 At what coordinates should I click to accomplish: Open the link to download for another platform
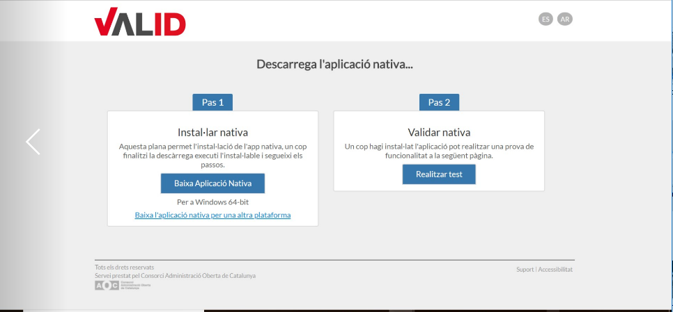[x=212, y=215]
